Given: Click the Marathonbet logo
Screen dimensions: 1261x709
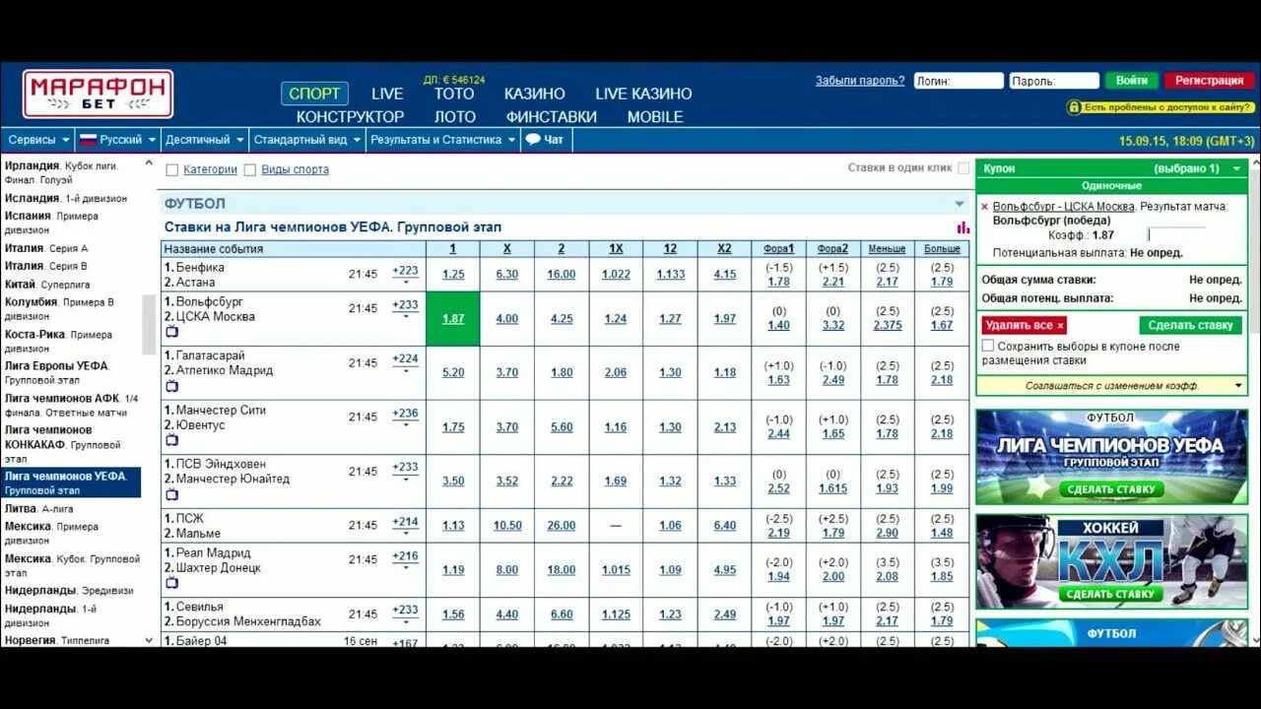Looking at the screenshot, I should [x=99, y=94].
